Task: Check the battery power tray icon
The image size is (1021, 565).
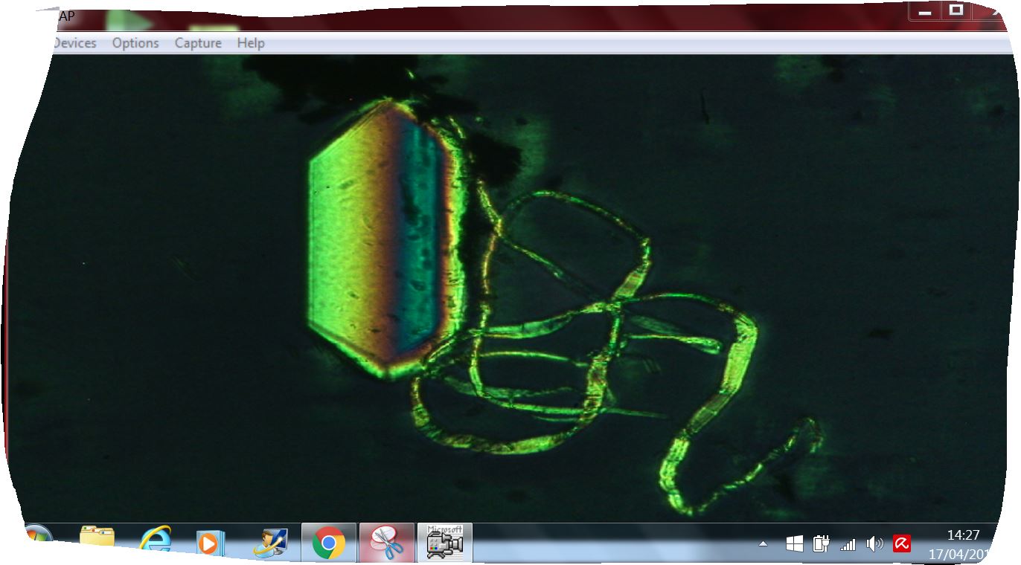Action: (822, 544)
